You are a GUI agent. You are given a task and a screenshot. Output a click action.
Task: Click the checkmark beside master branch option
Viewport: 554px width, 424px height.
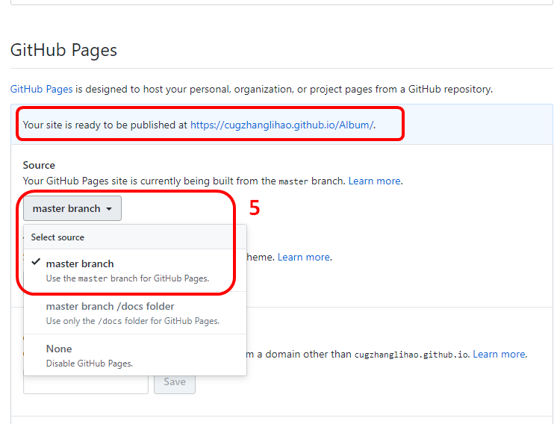pos(36,262)
